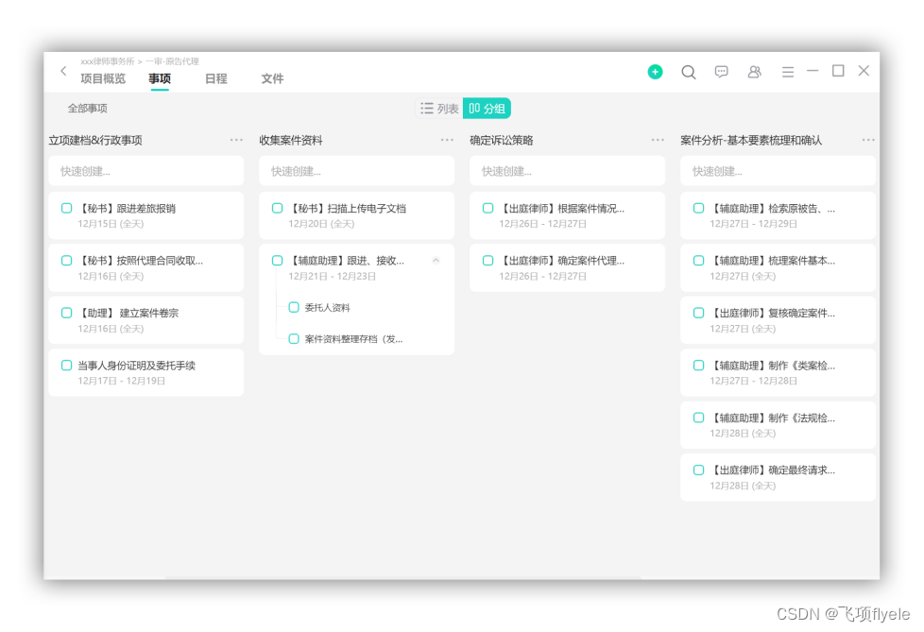Click 立项建档&行政事项 column title
This screenshot has height=632, width=924.
(95, 140)
